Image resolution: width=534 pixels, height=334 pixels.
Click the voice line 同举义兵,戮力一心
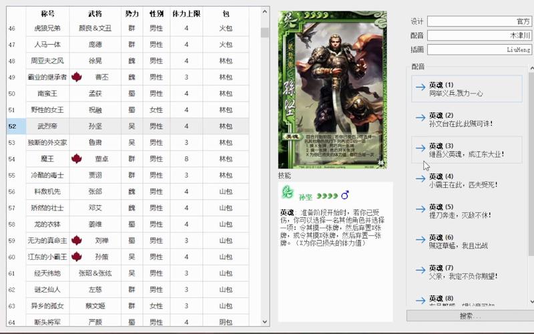point(456,94)
